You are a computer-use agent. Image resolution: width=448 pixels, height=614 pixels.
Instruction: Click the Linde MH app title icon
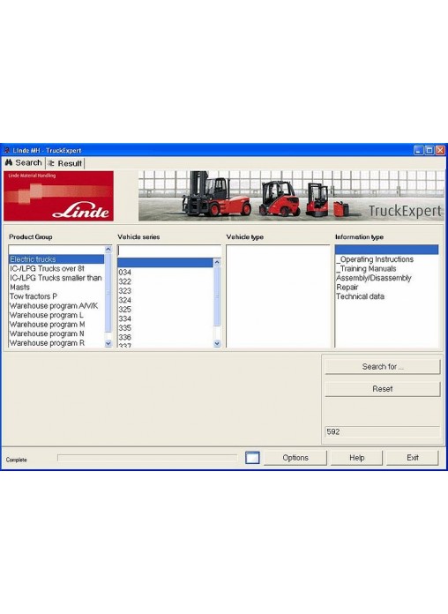tap(7, 150)
